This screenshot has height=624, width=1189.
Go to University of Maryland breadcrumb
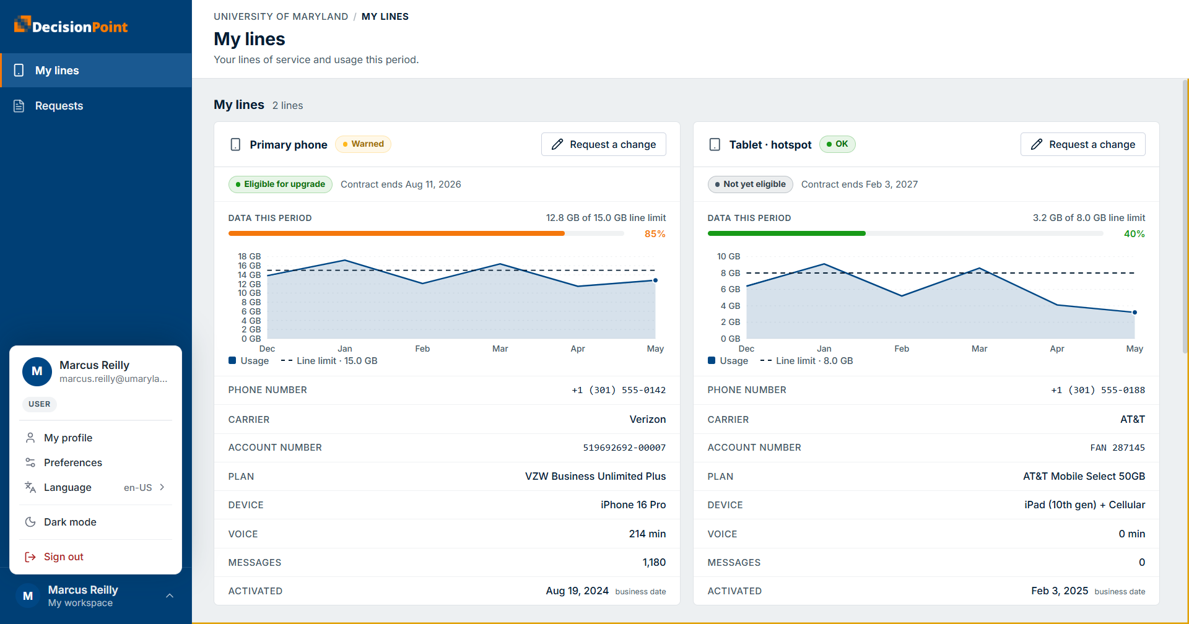(281, 17)
